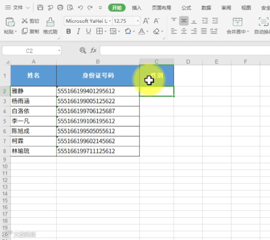270x240 pixels.
Task: Open the 页面布局 tab
Action: (161, 8)
